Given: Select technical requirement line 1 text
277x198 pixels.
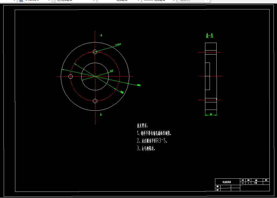Looking at the screenshot, I should 154,133.
